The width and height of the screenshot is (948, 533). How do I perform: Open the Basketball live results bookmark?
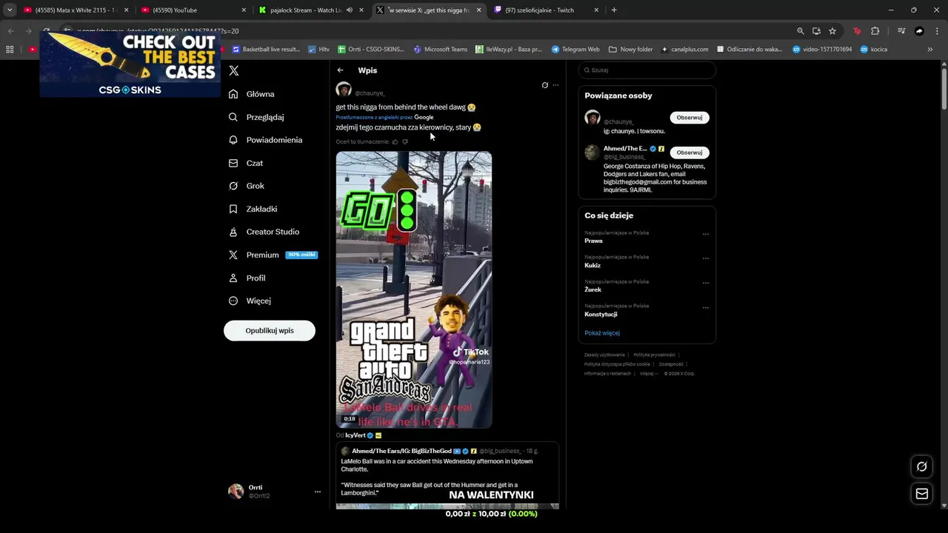tap(266, 50)
